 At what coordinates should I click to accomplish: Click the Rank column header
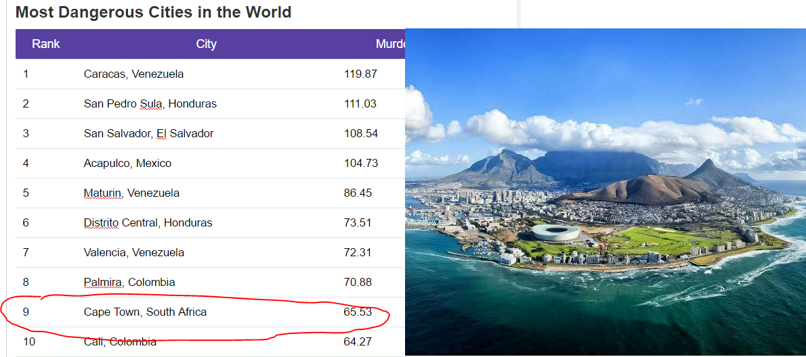pos(46,44)
